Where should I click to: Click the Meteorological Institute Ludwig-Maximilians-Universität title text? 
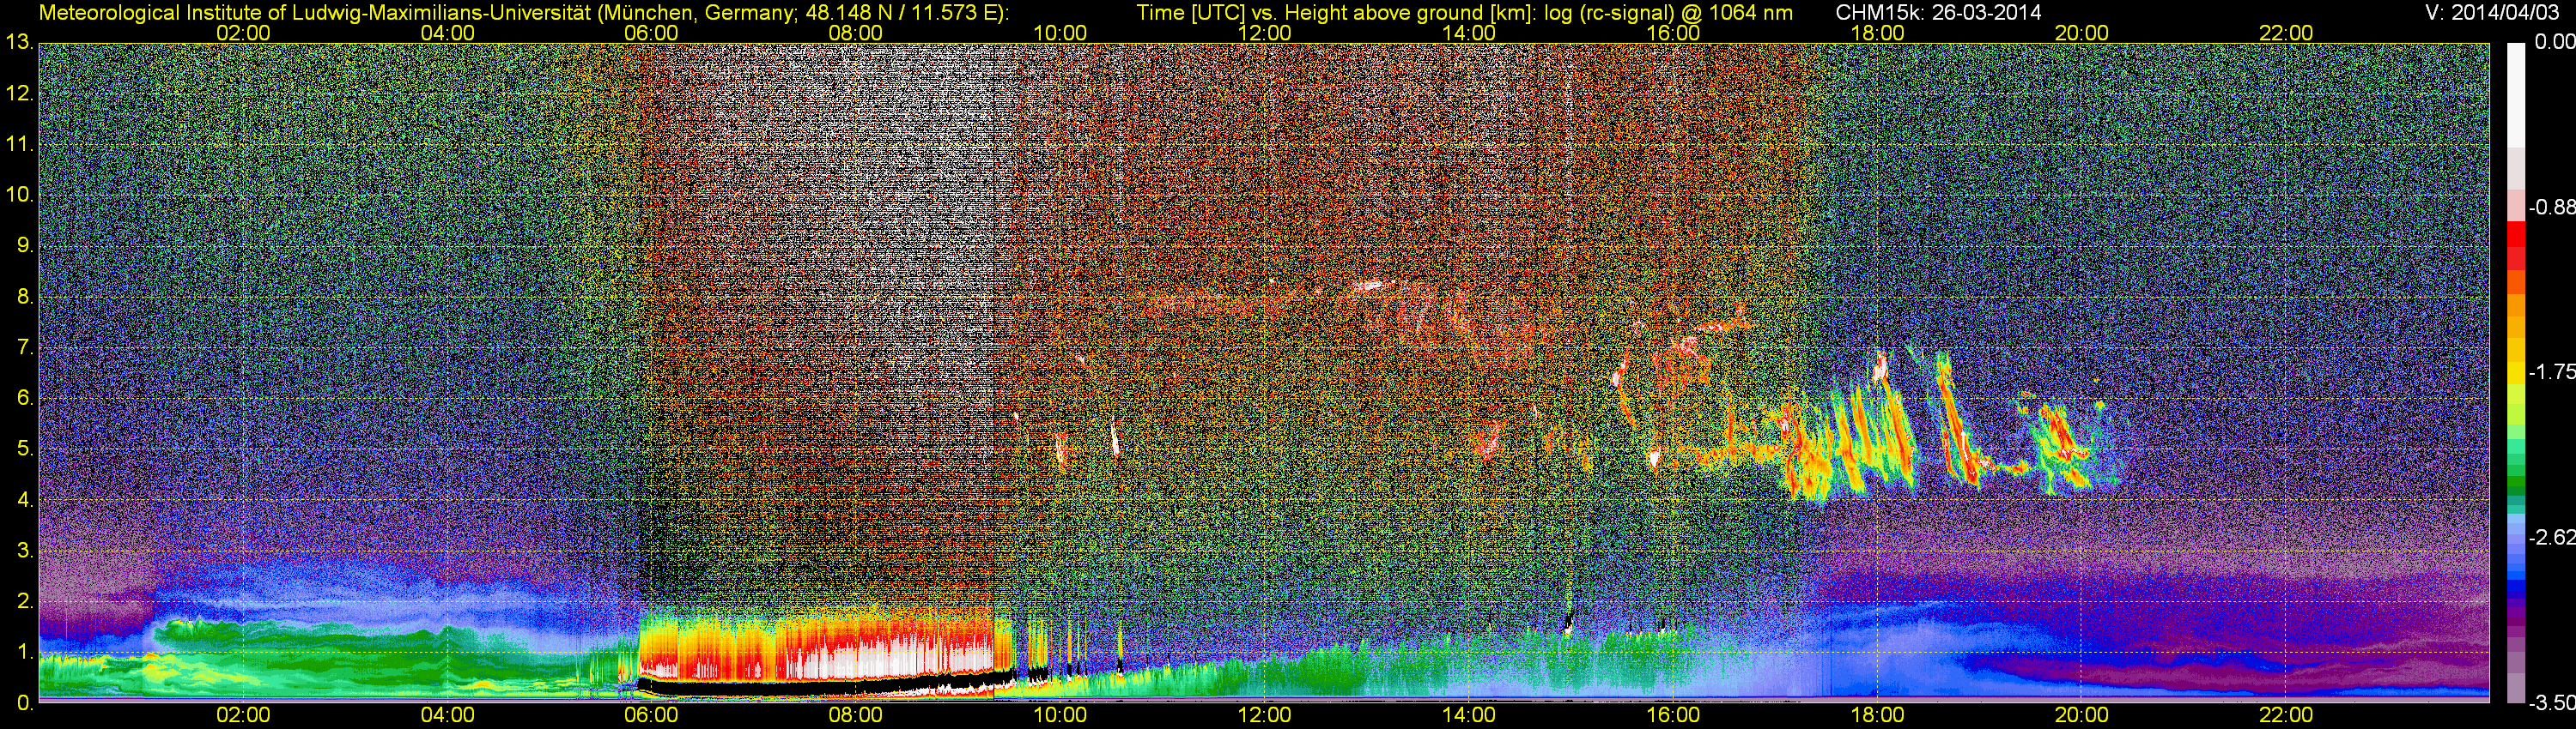523,13
